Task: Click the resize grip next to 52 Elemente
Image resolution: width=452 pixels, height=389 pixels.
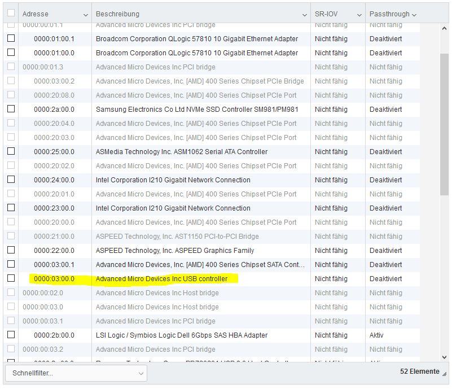Action: pyautogui.click(x=445, y=374)
